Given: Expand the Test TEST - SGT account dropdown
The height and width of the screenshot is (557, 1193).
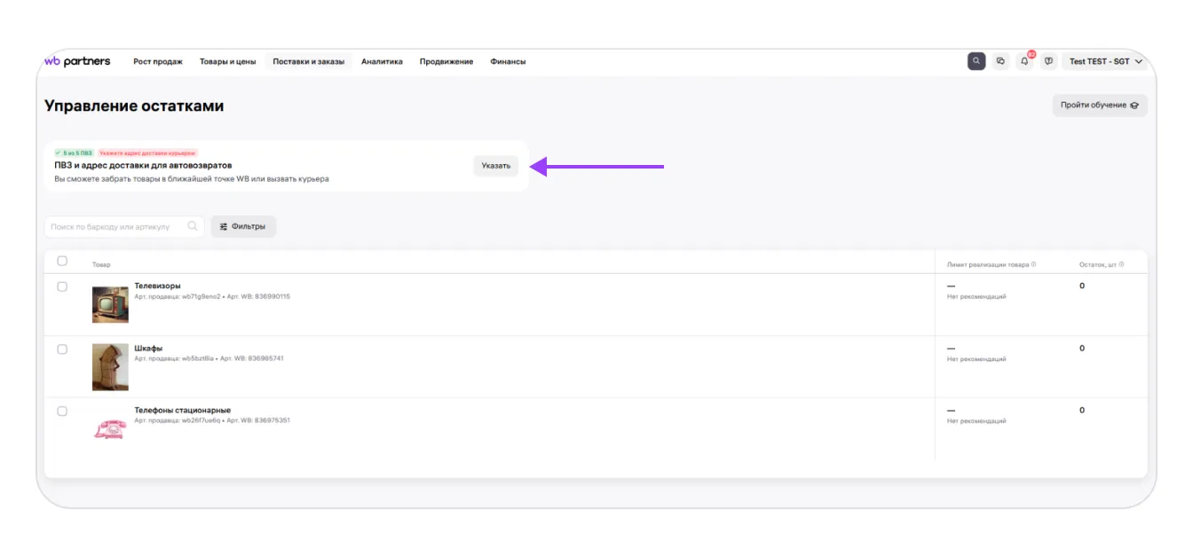Looking at the screenshot, I should [1106, 61].
